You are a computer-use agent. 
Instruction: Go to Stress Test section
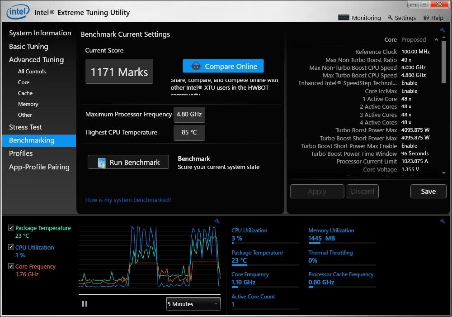click(x=25, y=127)
